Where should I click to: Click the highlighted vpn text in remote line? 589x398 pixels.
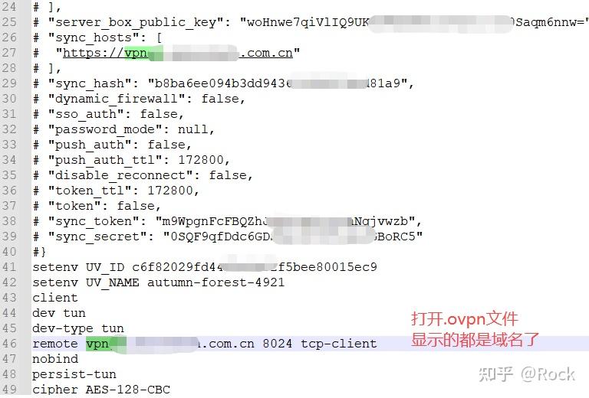tap(97, 344)
